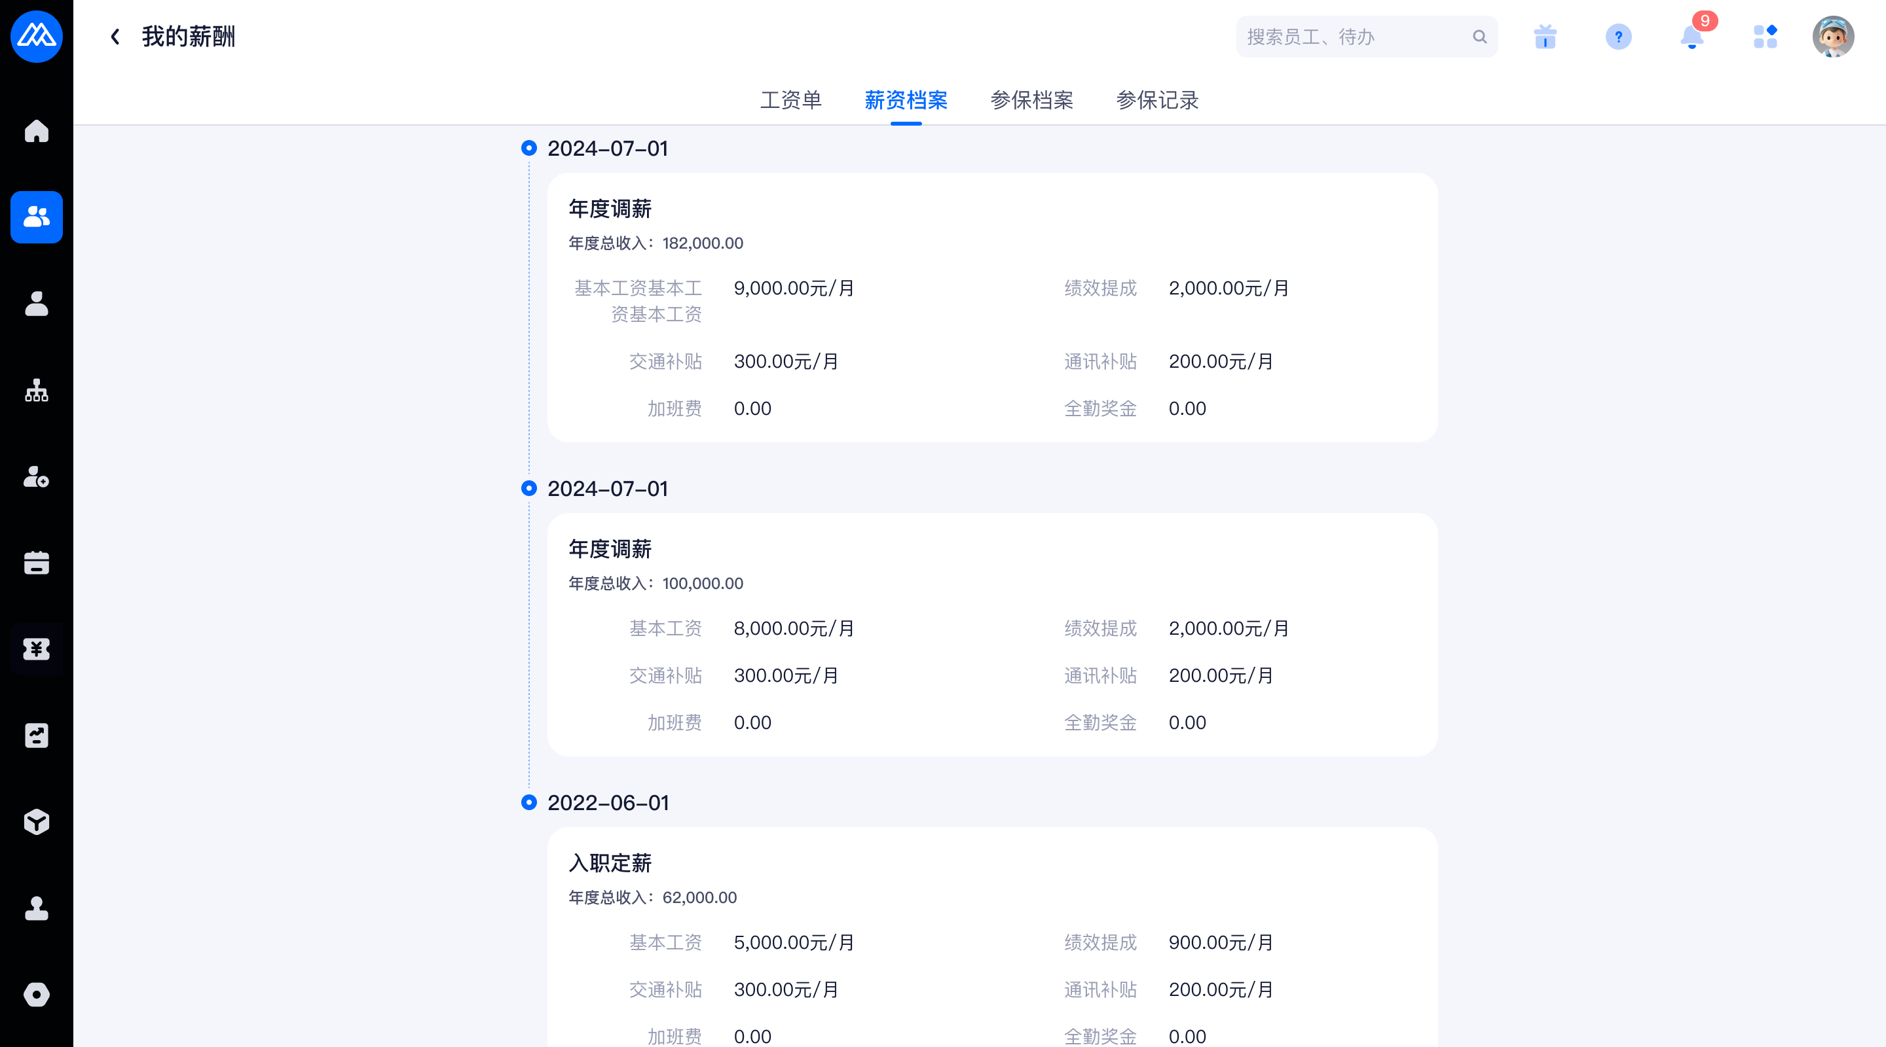Screen dimensions: 1886x1047
Task: Click the back arrow beside 我的薪酬
Action: (115, 37)
